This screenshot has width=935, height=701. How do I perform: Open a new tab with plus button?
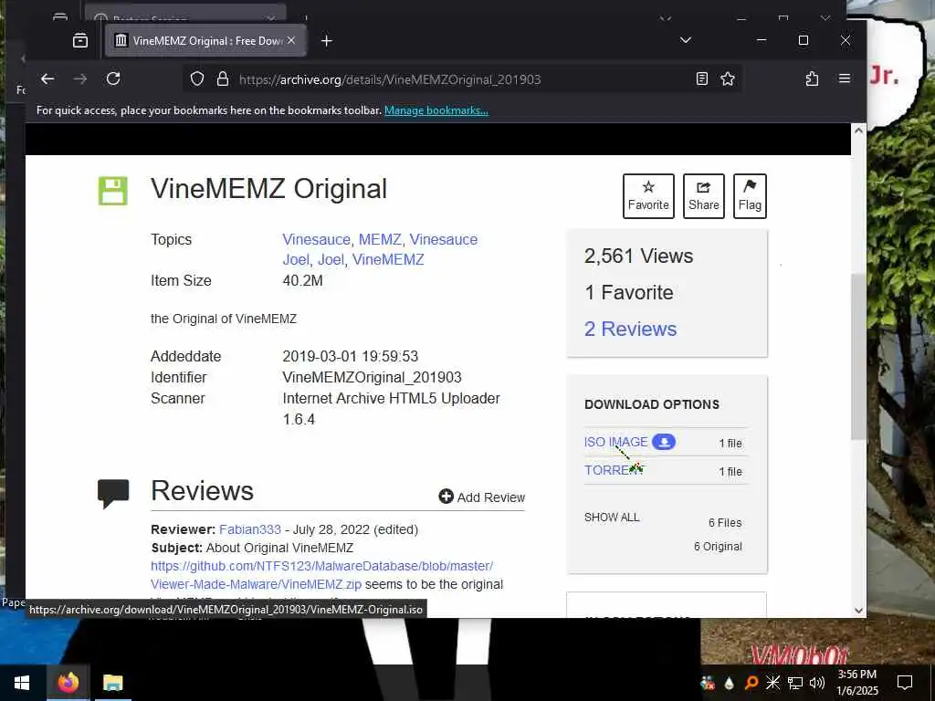click(326, 40)
